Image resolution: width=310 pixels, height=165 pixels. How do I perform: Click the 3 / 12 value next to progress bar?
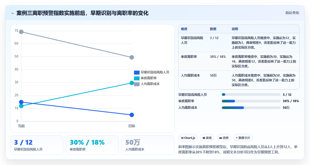(287, 95)
